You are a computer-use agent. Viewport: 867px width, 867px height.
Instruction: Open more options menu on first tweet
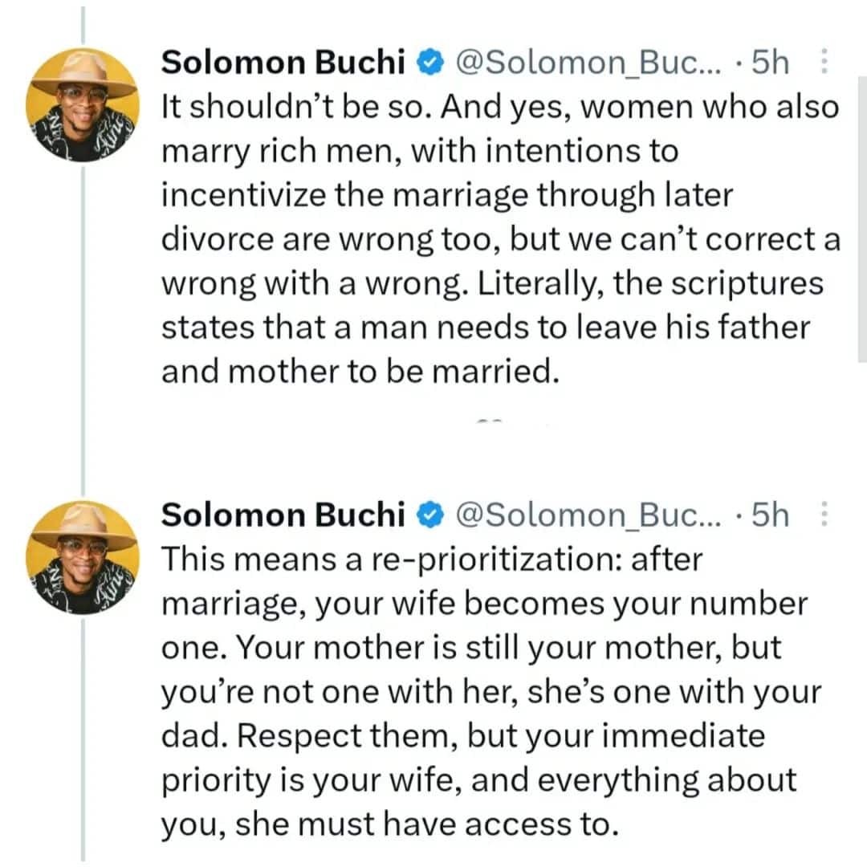[823, 63]
